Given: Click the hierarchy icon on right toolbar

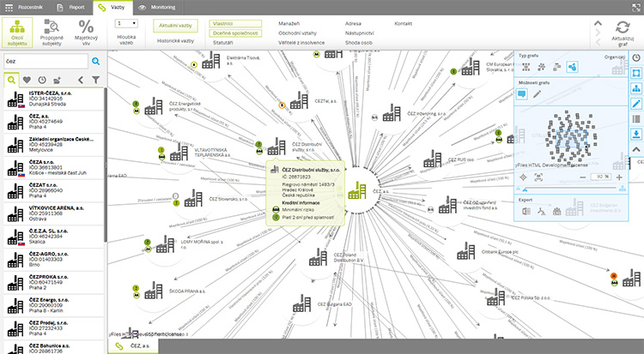Looking at the screenshot, I should tap(636, 88).
